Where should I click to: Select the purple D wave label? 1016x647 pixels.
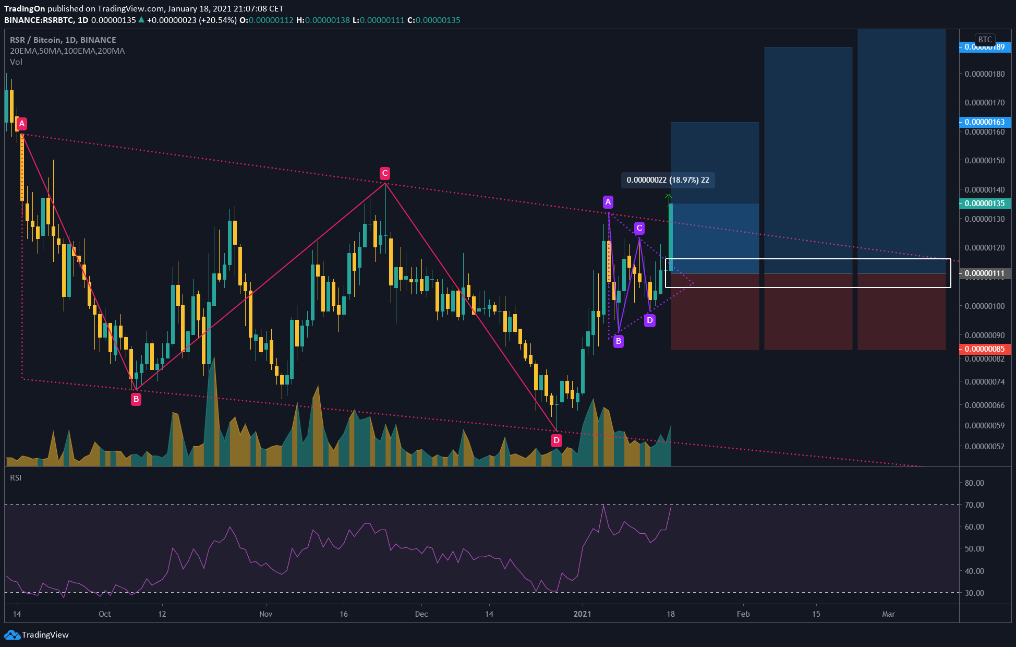pos(650,320)
